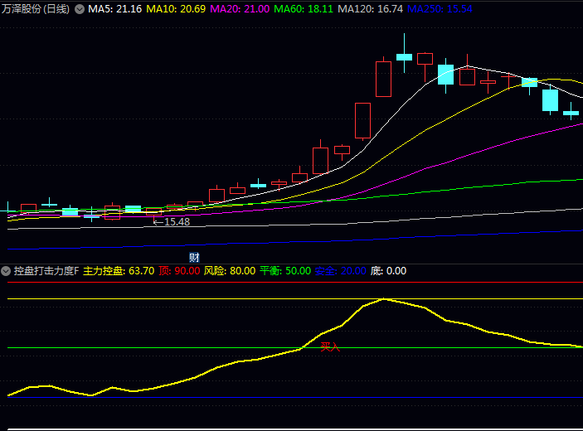Select the 万泽股份 (日线) chart title
Viewport: 583px width, 431px height.
[36, 9]
